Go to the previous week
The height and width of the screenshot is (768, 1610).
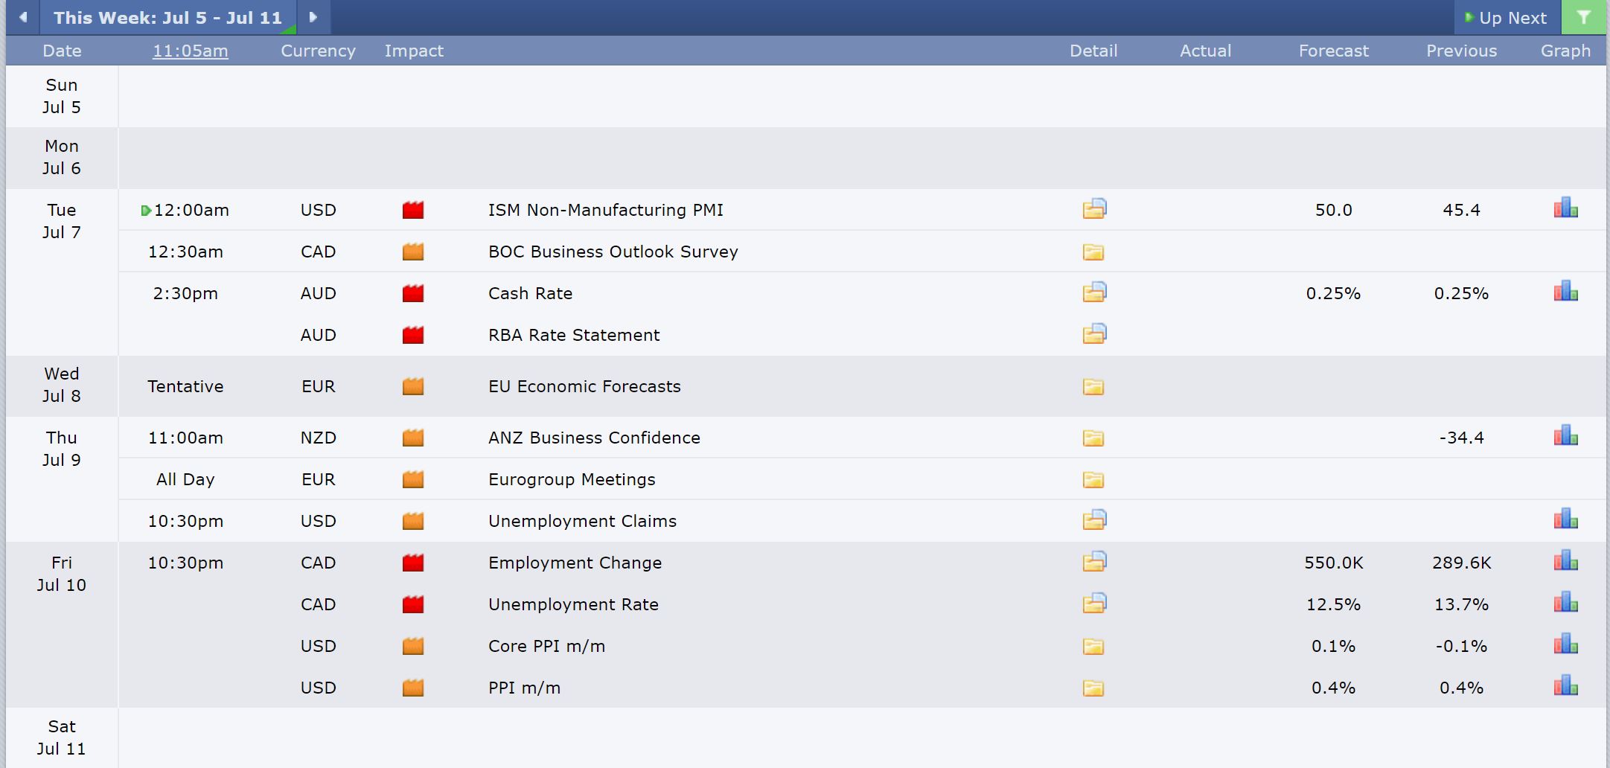[23, 17]
